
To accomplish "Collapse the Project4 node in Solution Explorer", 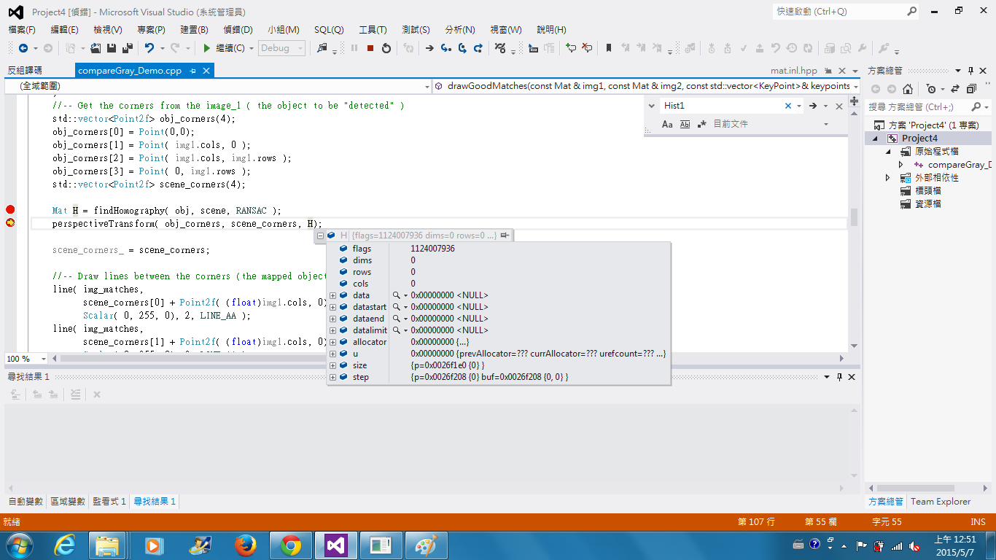I will point(875,139).
